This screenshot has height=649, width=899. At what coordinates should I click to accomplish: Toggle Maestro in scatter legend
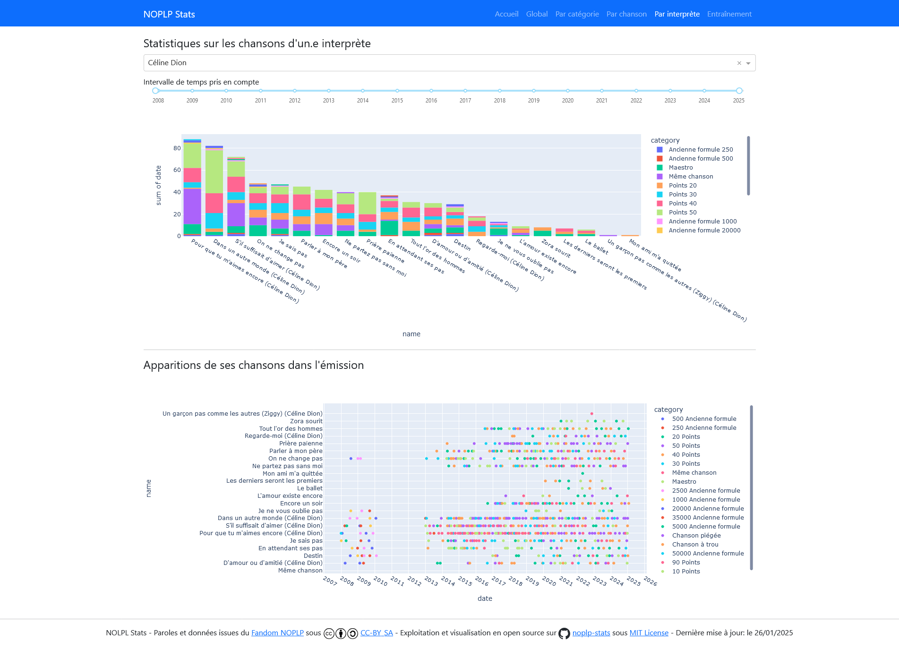678,482
